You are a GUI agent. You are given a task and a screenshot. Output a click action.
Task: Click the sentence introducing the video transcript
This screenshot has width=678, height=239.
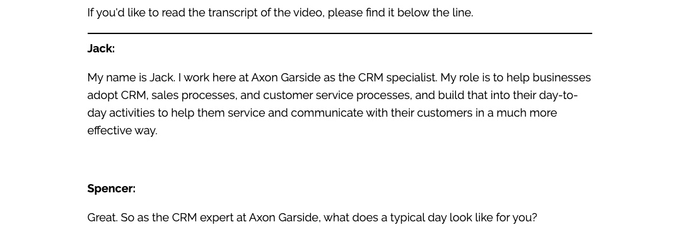coord(280,13)
